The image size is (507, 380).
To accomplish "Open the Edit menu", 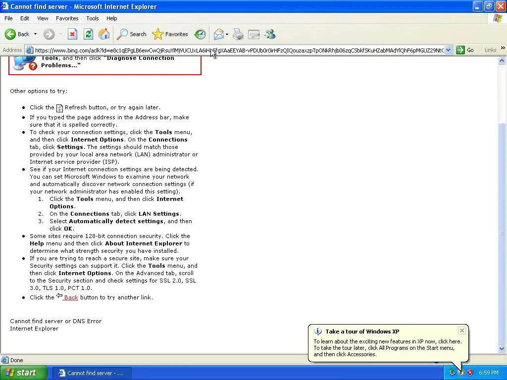I will click(x=25, y=18).
